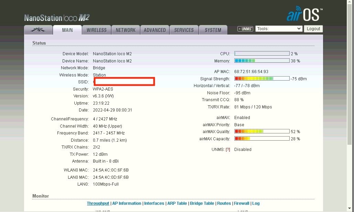
Task: Click the Version value v6.3.6 (XW)
Action: [x=103, y=96]
